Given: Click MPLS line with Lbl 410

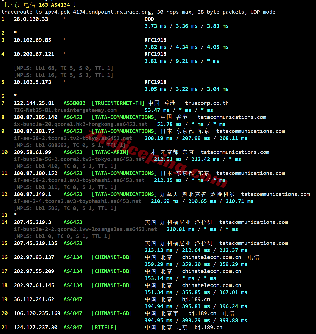Looking at the screenshot, I should [65, 166].
